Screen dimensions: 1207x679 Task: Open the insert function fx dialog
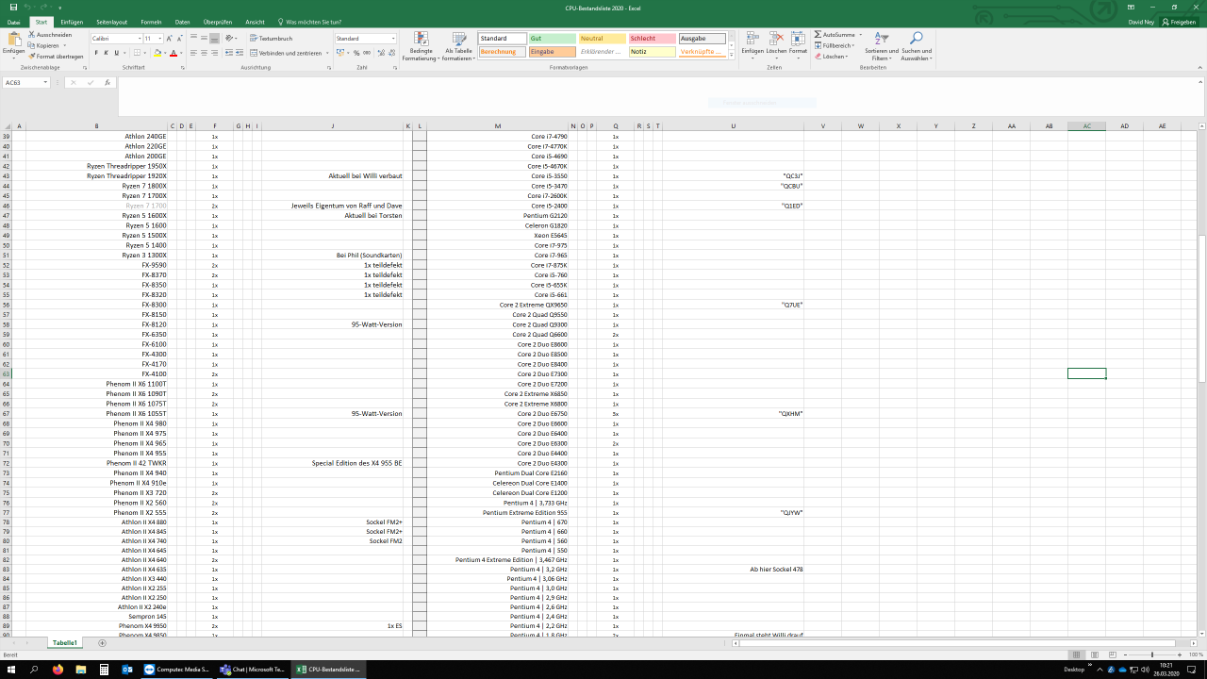pyautogui.click(x=107, y=83)
